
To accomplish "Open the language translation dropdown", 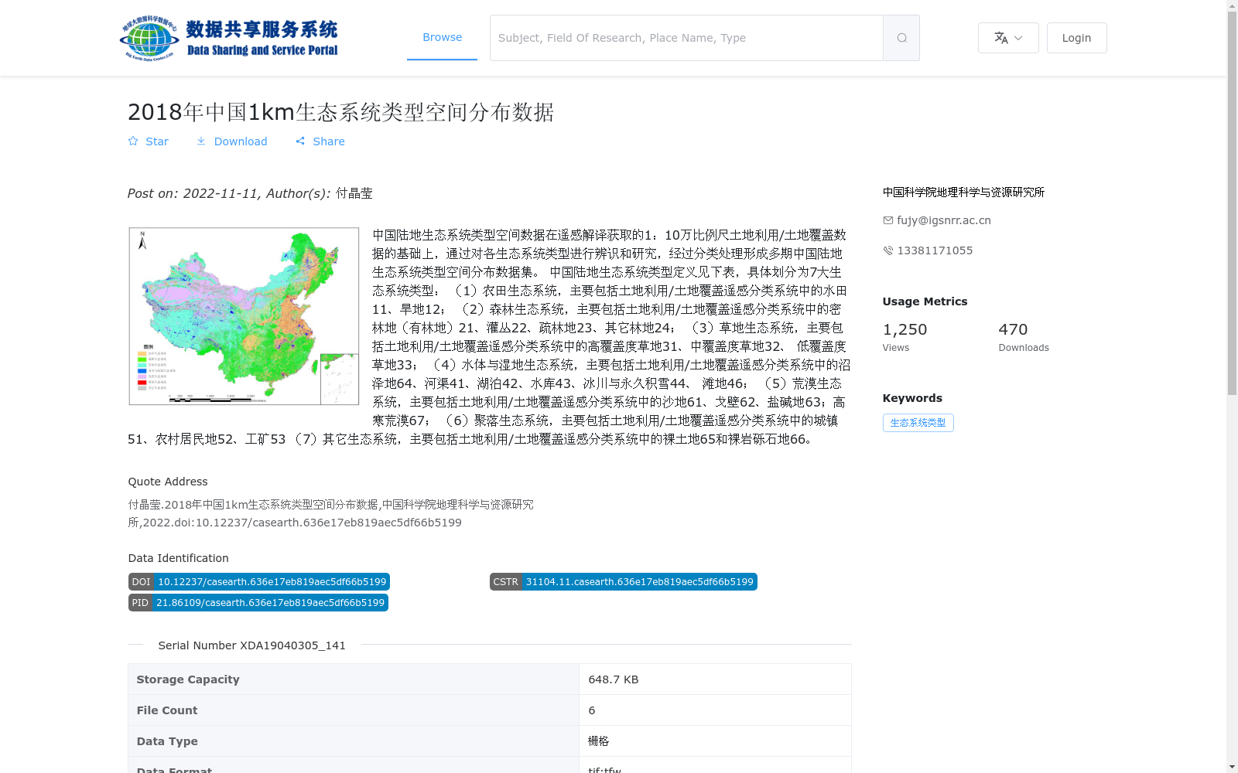I will point(1008,38).
